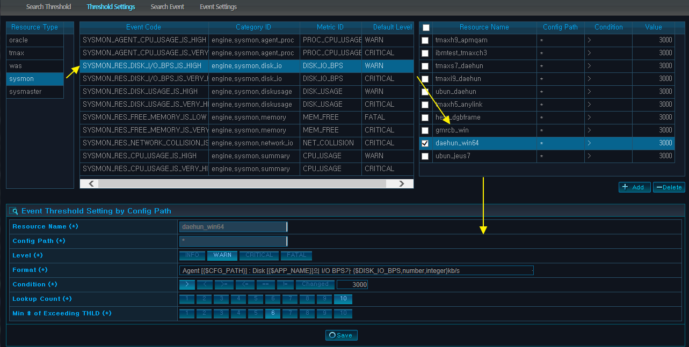Click the Add button
The width and height of the screenshot is (689, 347).
pyautogui.click(x=634, y=187)
